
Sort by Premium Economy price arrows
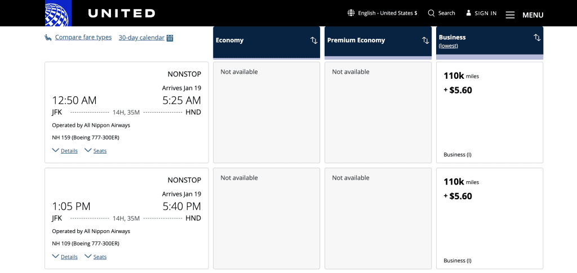click(x=425, y=41)
